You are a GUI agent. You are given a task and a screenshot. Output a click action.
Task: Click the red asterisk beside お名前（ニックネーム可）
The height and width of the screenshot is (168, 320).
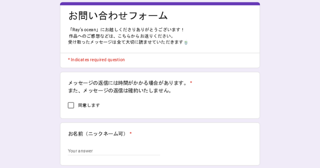[x=131, y=134]
